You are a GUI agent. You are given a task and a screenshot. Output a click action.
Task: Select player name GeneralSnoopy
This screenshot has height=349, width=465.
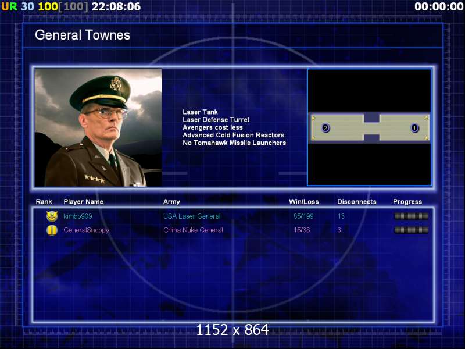tap(86, 230)
